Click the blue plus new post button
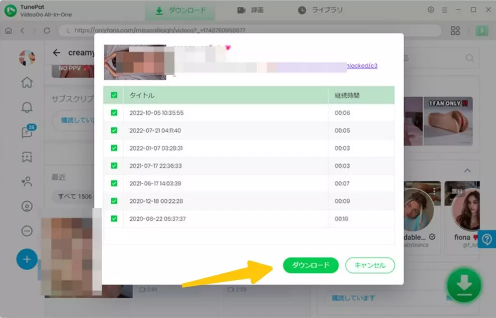This screenshot has height=318, width=496. (27, 259)
